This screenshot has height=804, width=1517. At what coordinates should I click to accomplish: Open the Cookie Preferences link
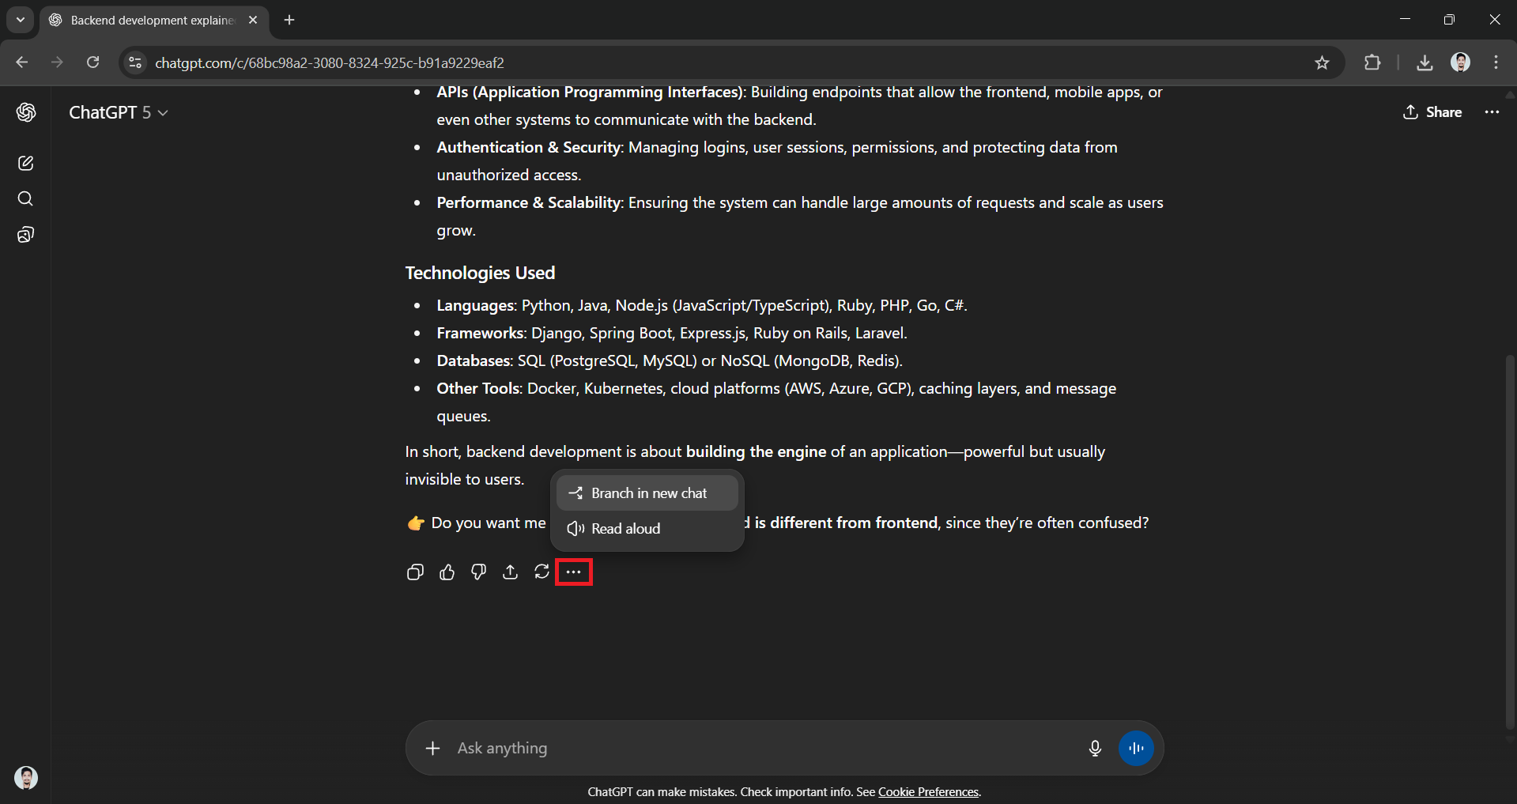coord(929,791)
